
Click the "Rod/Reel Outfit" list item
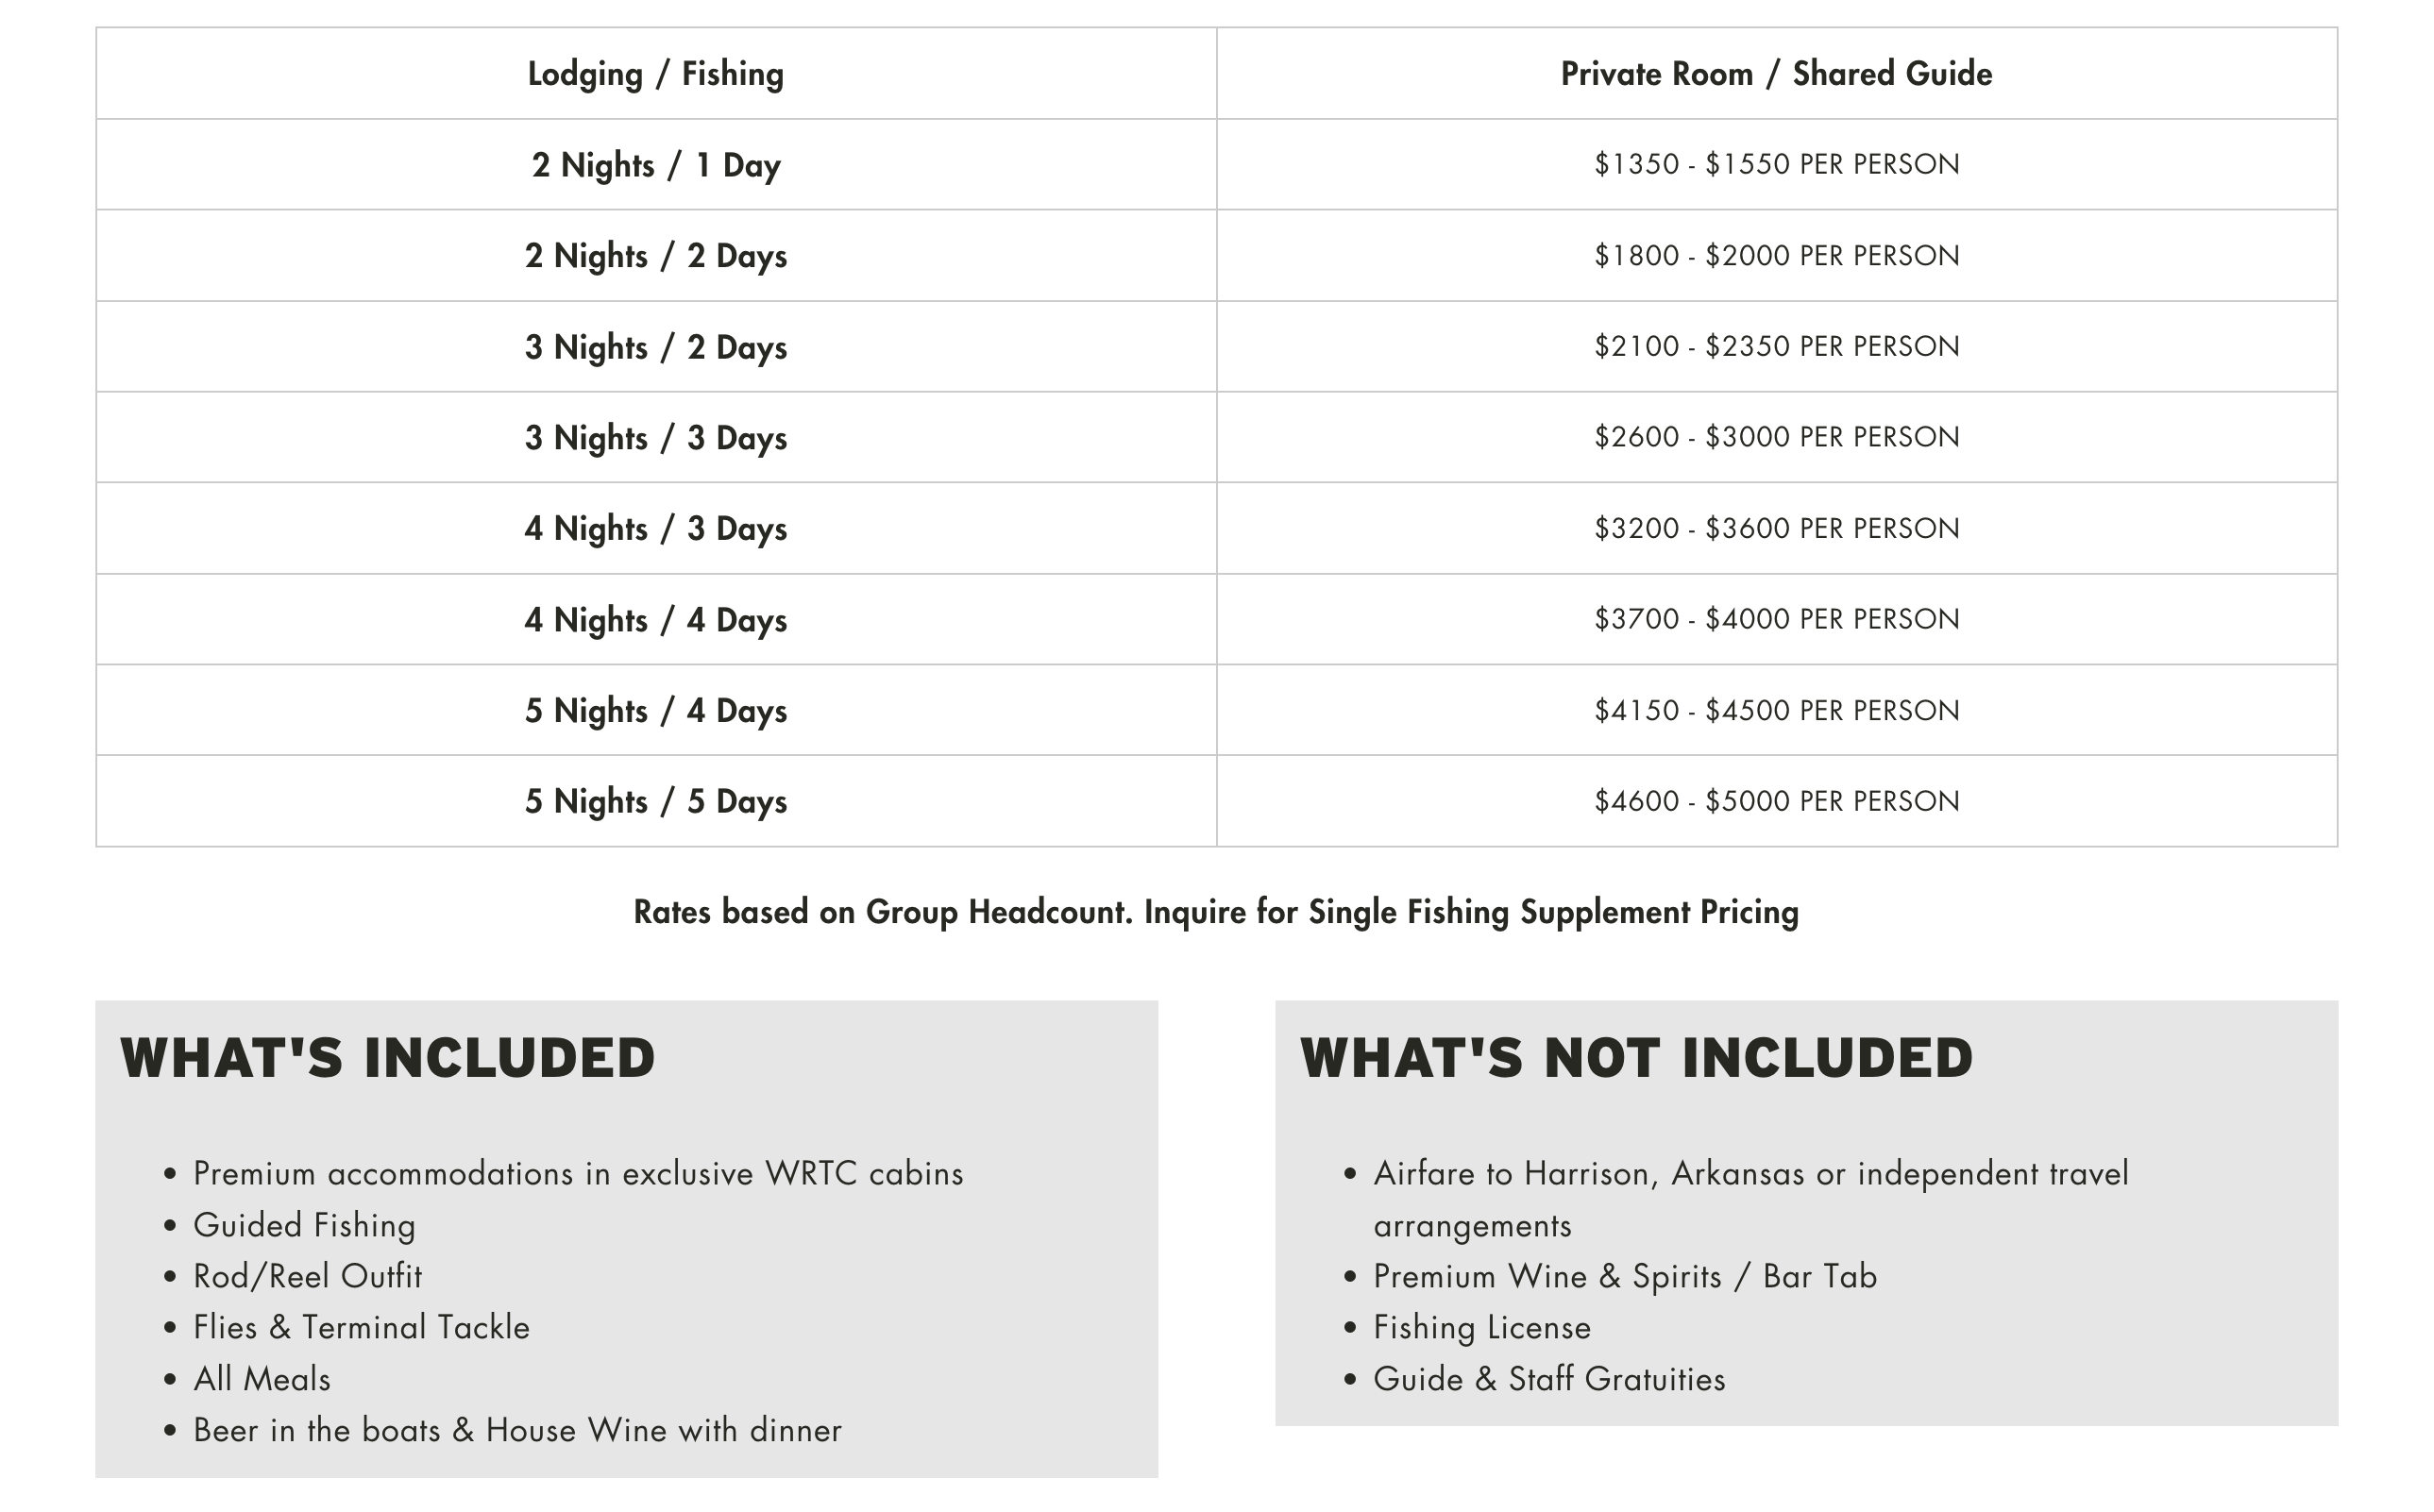(x=307, y=1276)
